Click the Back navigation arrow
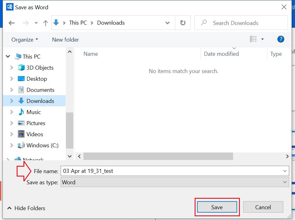This screenshot has height=220, width=295. [12, 23]
